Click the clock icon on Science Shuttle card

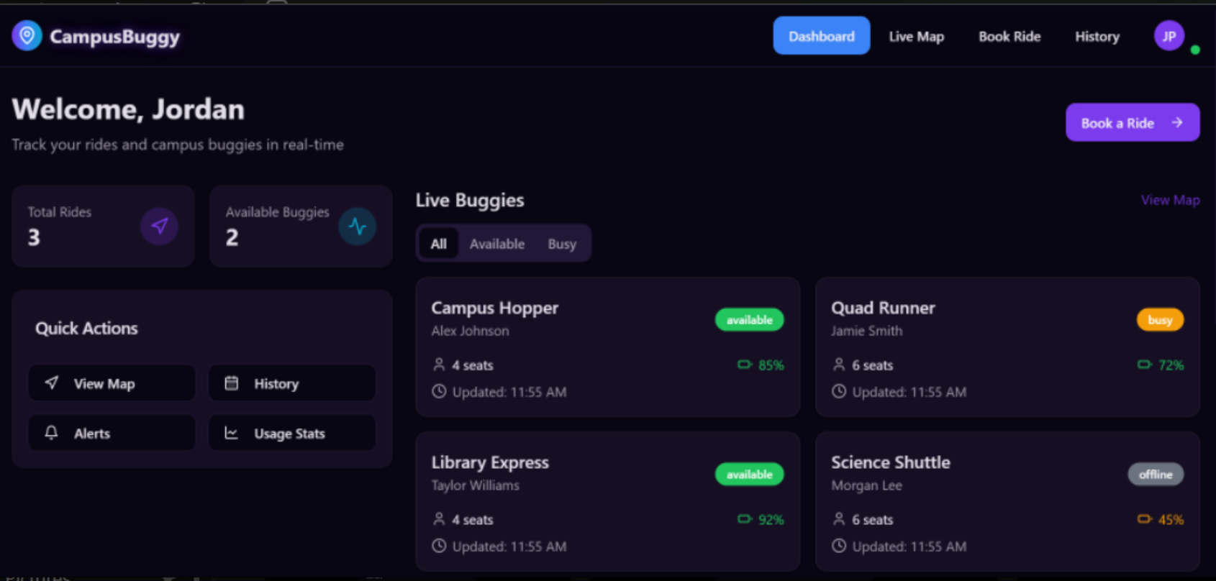click(x=839, y=546)
